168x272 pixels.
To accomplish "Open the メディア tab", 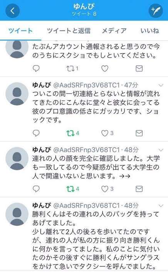I will pos(114,31).
